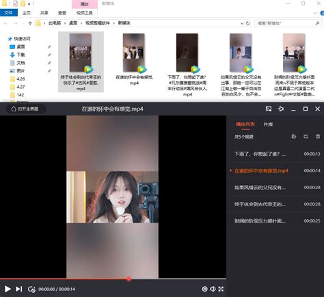Go up one folder level in Explorer
Viewport: 324px width, 297px height.
(x=30, y=23)
